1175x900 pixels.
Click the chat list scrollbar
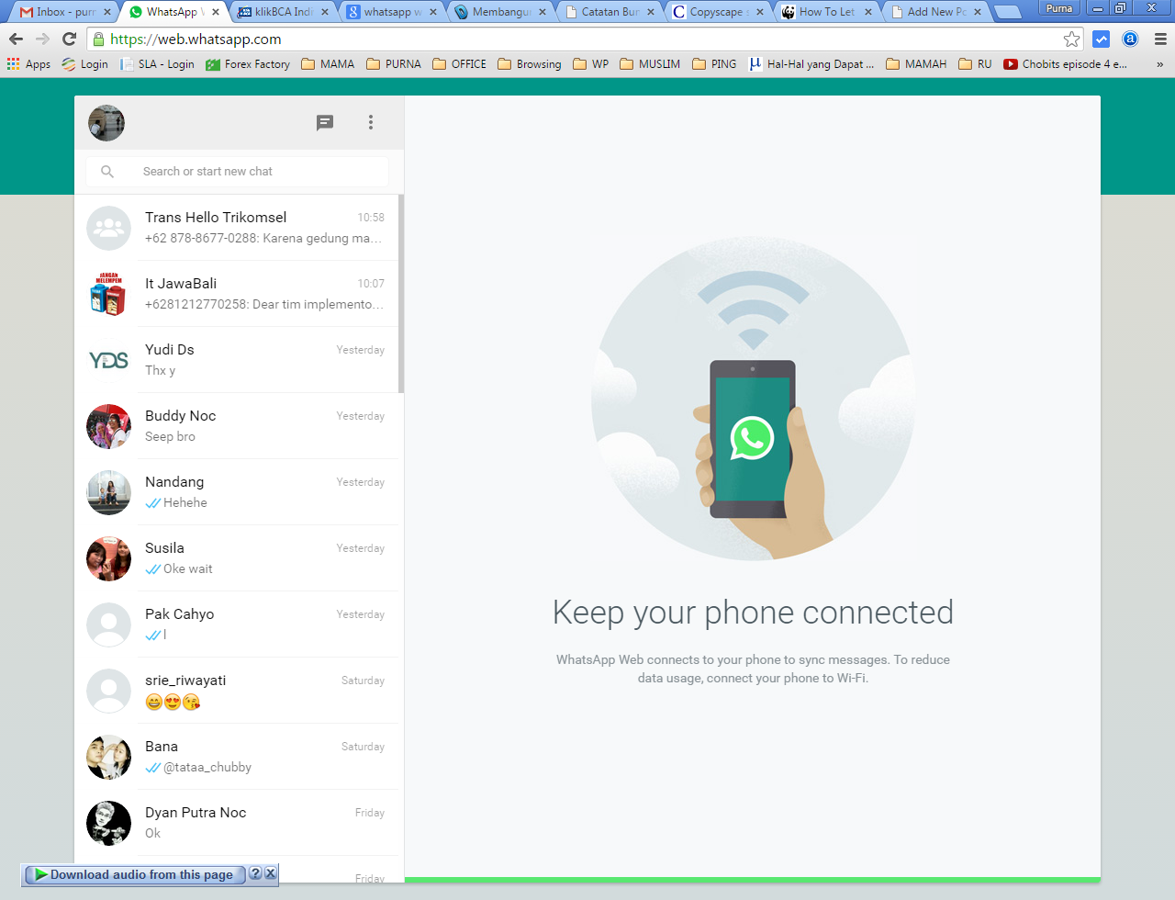tap(401, 294)
